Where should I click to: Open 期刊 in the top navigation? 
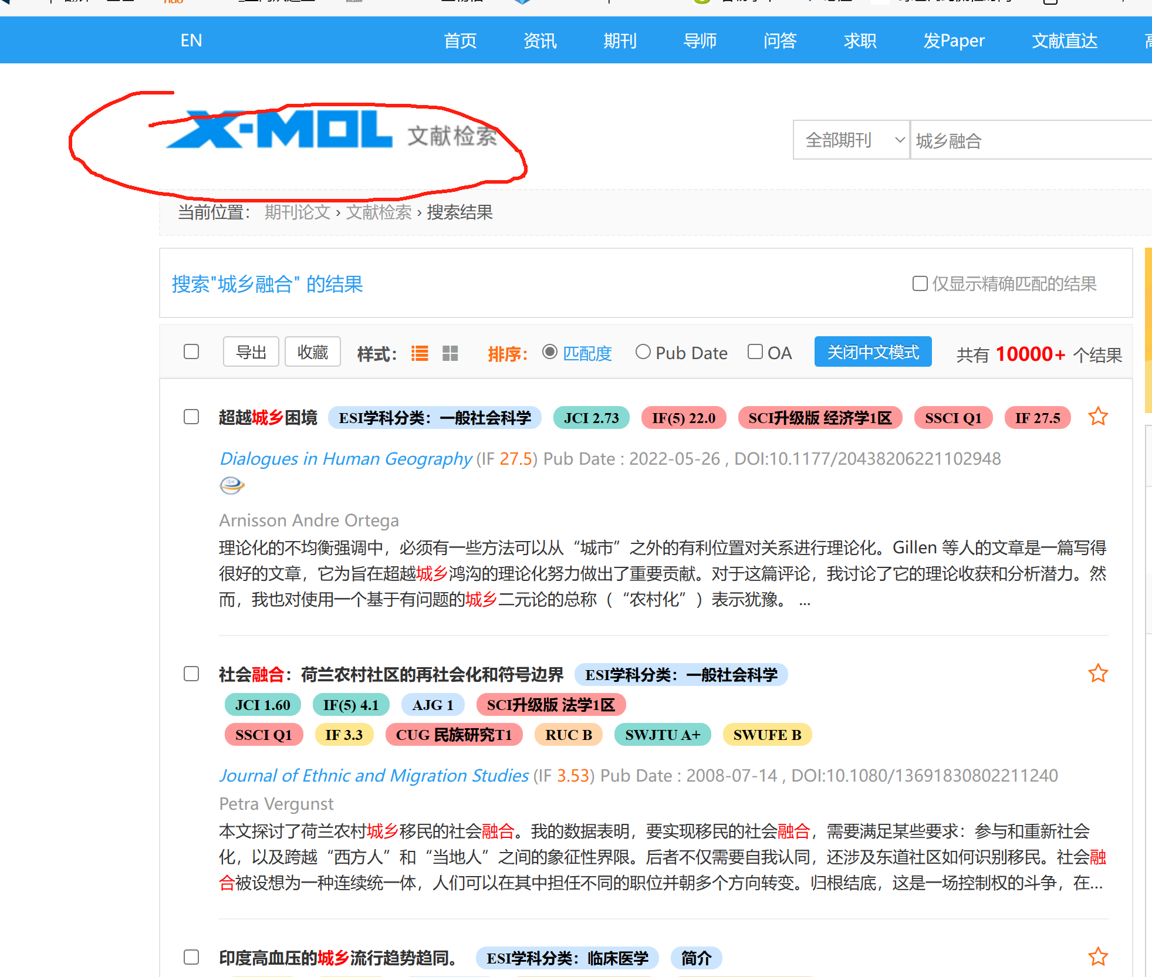click(x=620, y=40)
